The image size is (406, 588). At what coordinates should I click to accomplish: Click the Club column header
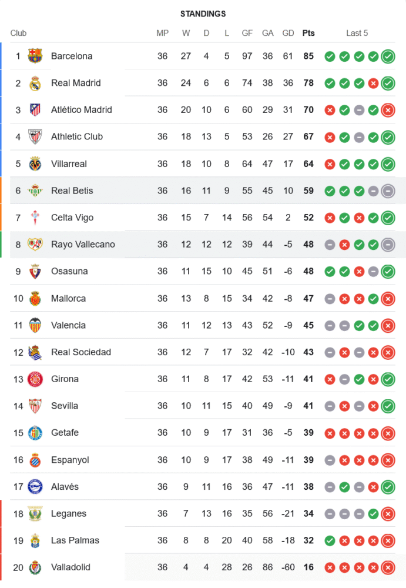coord(18,34)
